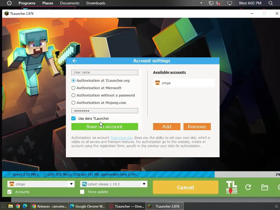280x210 pixels.
Task: Enable the Force update checkbox
Action: pos(82,192)
